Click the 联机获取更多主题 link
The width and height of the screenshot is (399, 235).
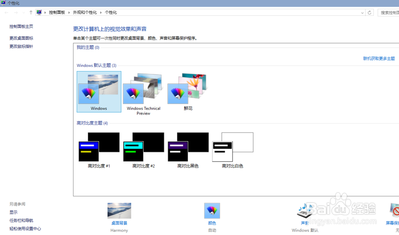(379, 59)
